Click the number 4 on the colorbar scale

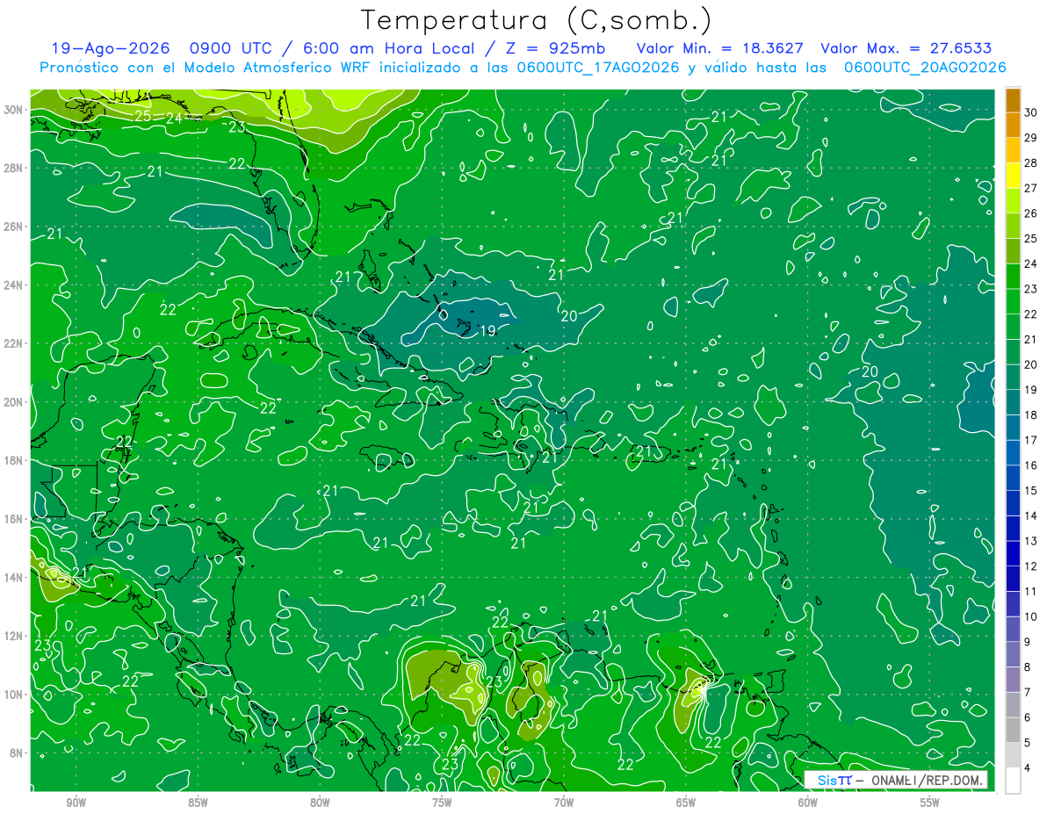[x=1028, y=768]
